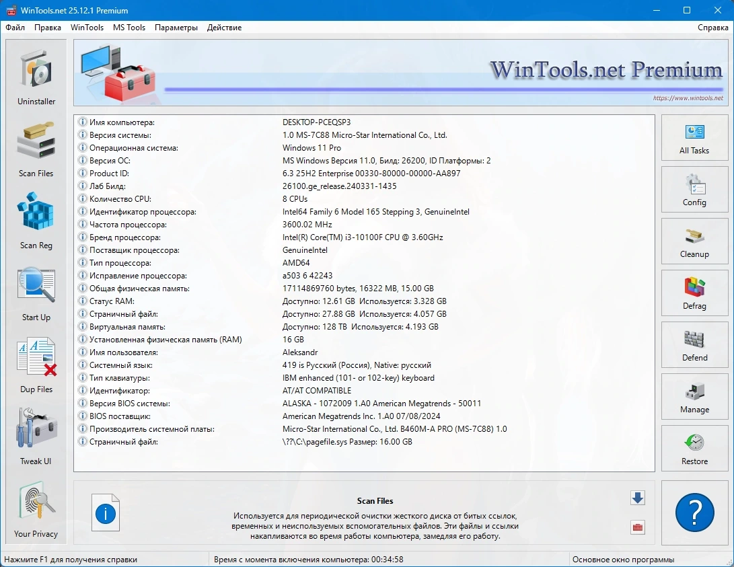Click the red toolbox icon near description
Image resolution: width=734 pixels, height=567 pixels.
click(638, 527)
